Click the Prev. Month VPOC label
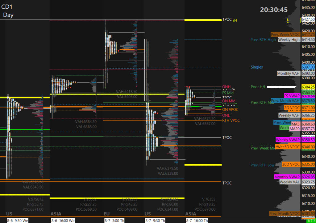 click(x=285, y=213)
